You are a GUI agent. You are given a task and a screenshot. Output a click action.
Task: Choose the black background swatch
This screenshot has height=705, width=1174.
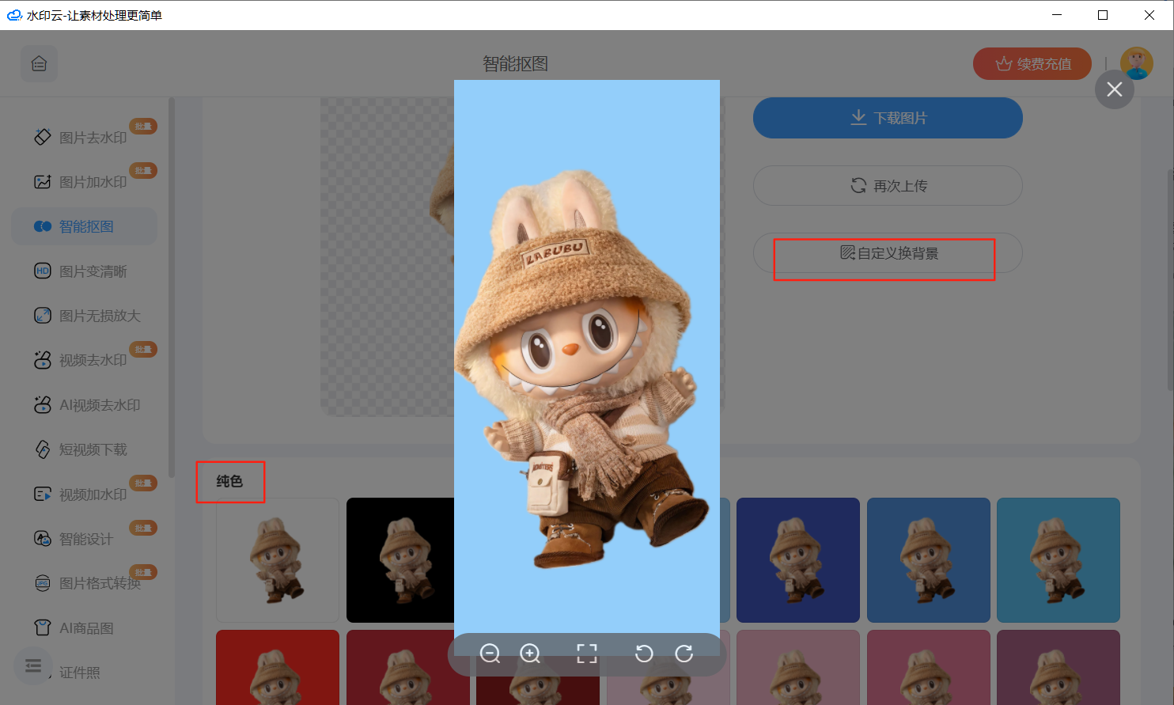400,560
